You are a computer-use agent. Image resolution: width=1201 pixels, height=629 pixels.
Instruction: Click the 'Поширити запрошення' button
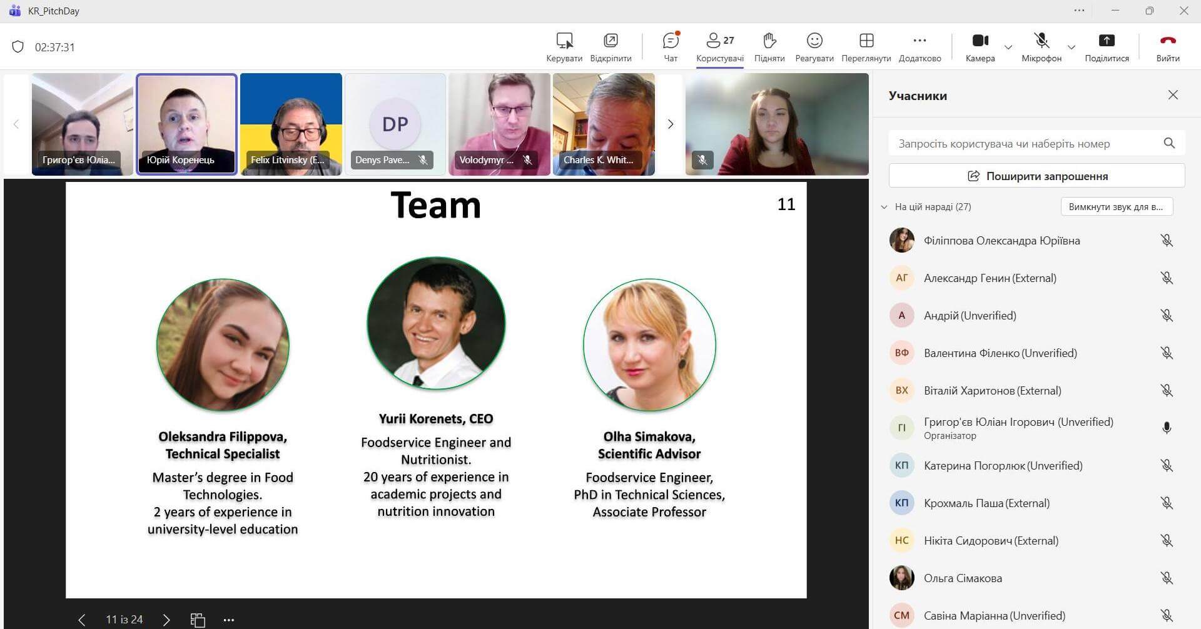tap(1036, 176)
